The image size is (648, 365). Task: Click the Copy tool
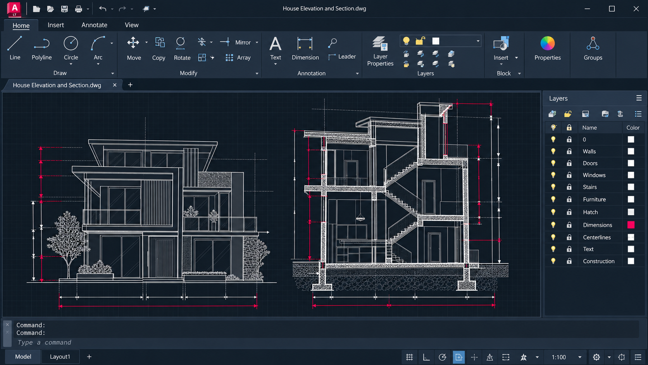pos(159,48)
